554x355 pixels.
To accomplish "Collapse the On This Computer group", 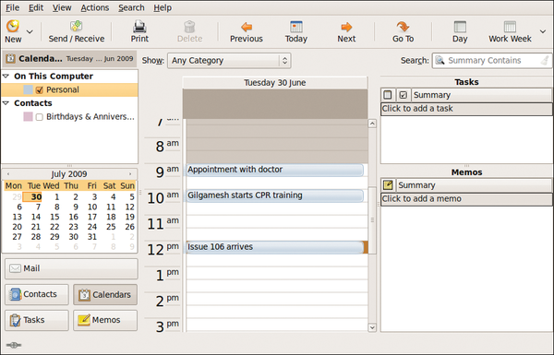I will pos(6,76).
